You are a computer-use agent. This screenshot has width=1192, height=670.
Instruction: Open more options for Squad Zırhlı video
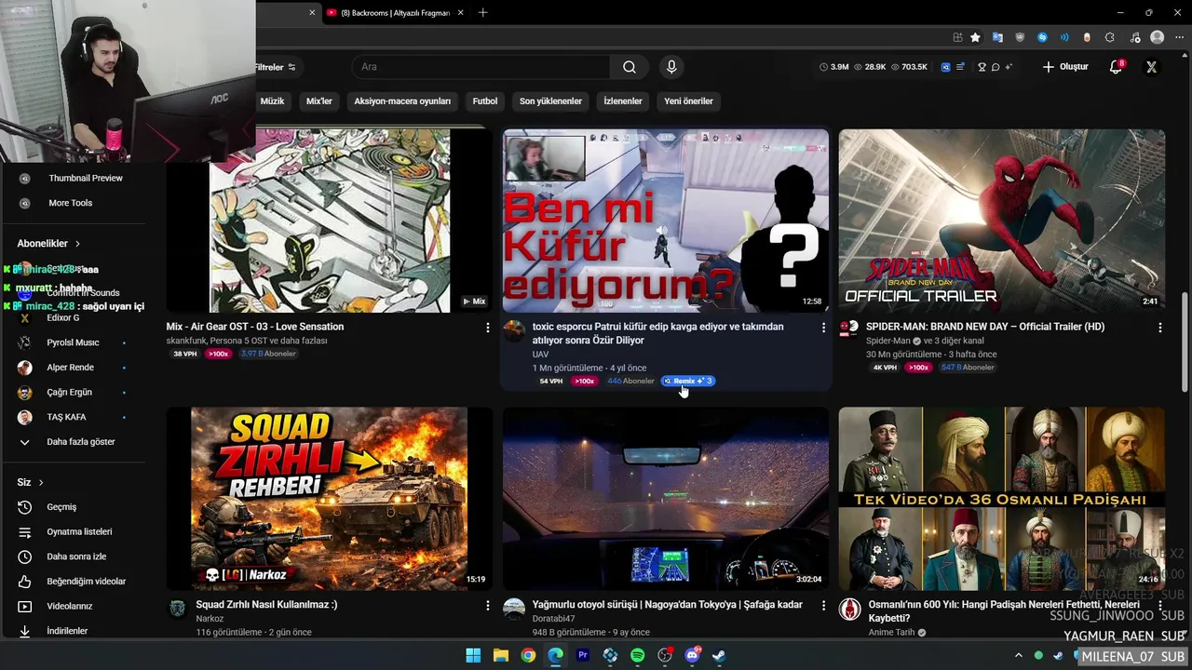487,606
